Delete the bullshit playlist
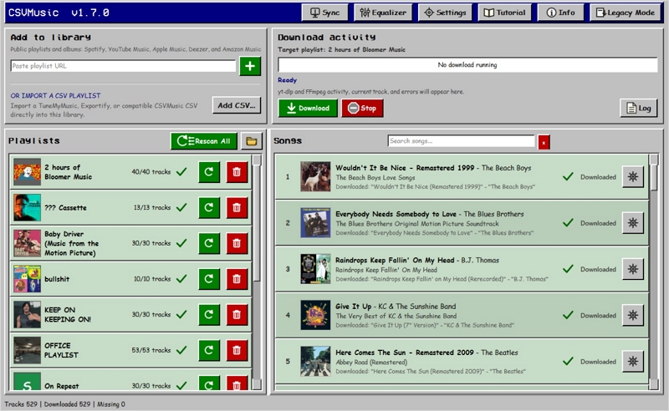Image resolution: width=669 pixels, height=411 pixels. 237,279
